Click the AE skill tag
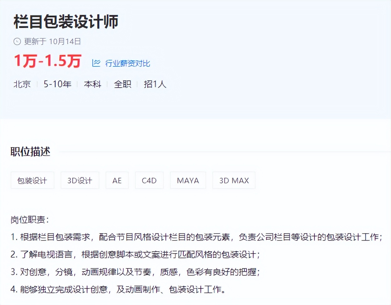 pyautogui.click(x=117, y=180)
